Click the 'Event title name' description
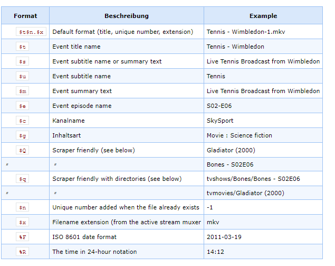 click(76, 47)
